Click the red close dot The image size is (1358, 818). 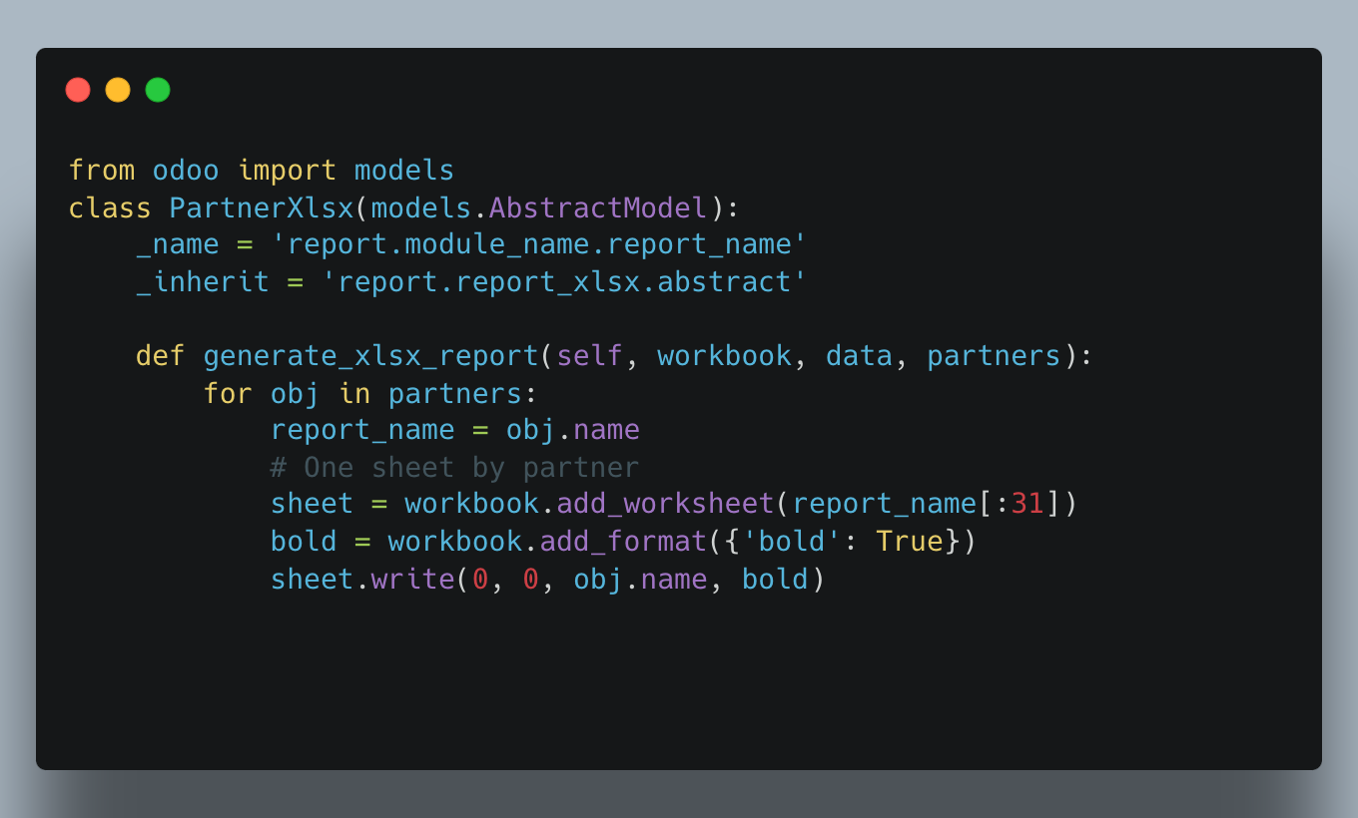tap(78, 90)
